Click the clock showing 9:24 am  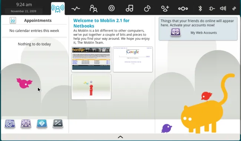[24, 4]
